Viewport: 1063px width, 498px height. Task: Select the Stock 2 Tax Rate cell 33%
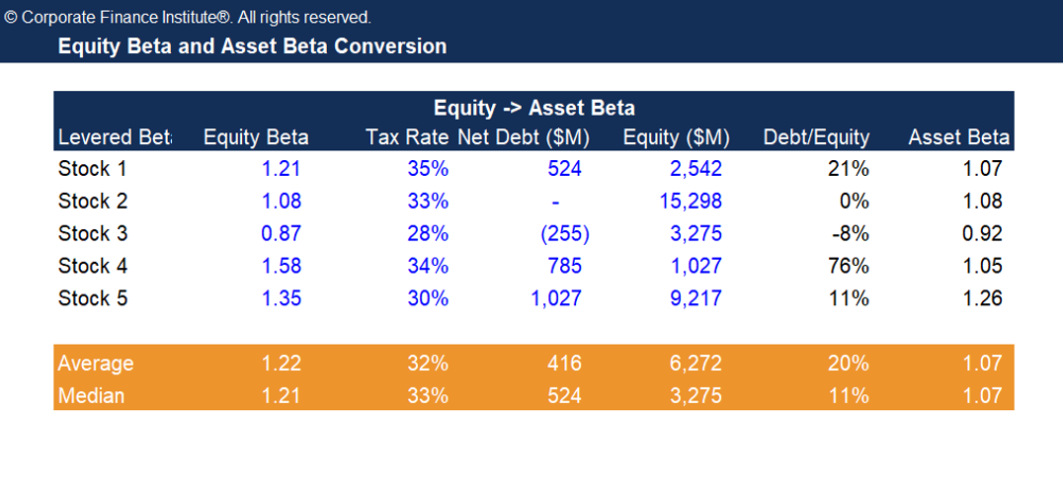click(428, 202)
